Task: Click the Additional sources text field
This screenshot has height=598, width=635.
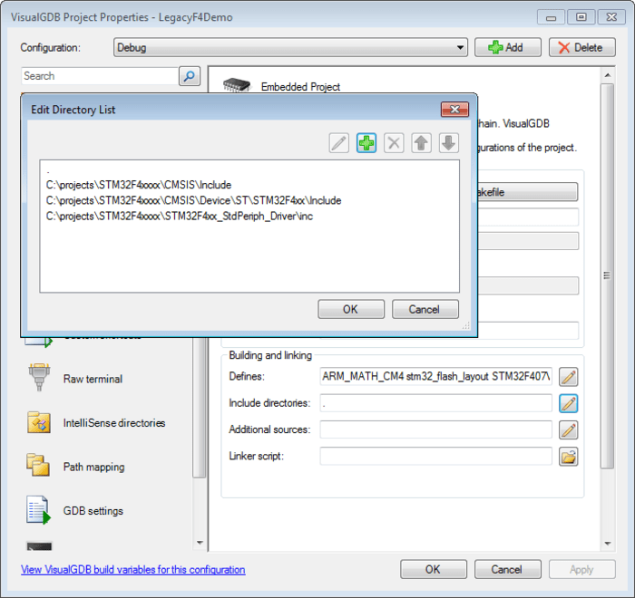Action: pos(435,429)
